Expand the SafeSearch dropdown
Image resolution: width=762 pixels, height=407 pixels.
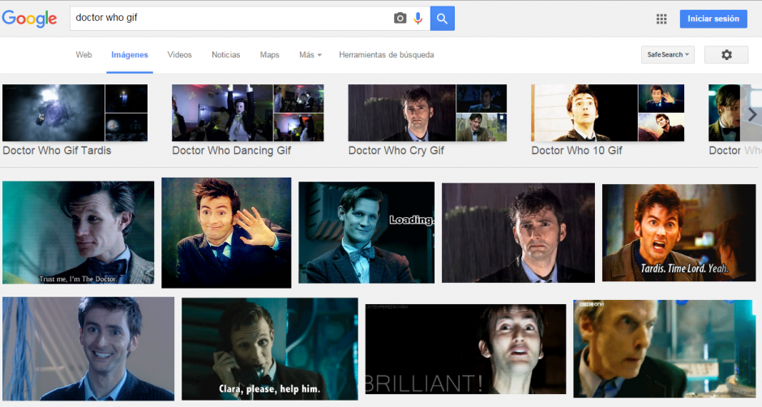667,54
